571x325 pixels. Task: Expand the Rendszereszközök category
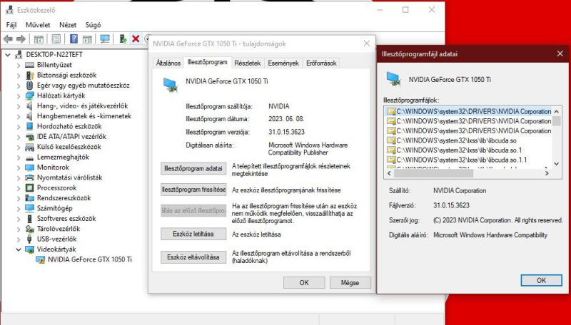pyautogui.click(x=19, y=198)
